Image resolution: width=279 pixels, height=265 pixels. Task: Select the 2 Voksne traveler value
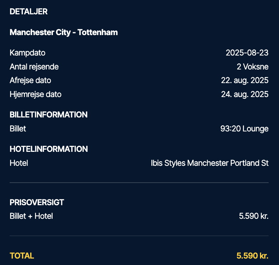coord(253,67)
